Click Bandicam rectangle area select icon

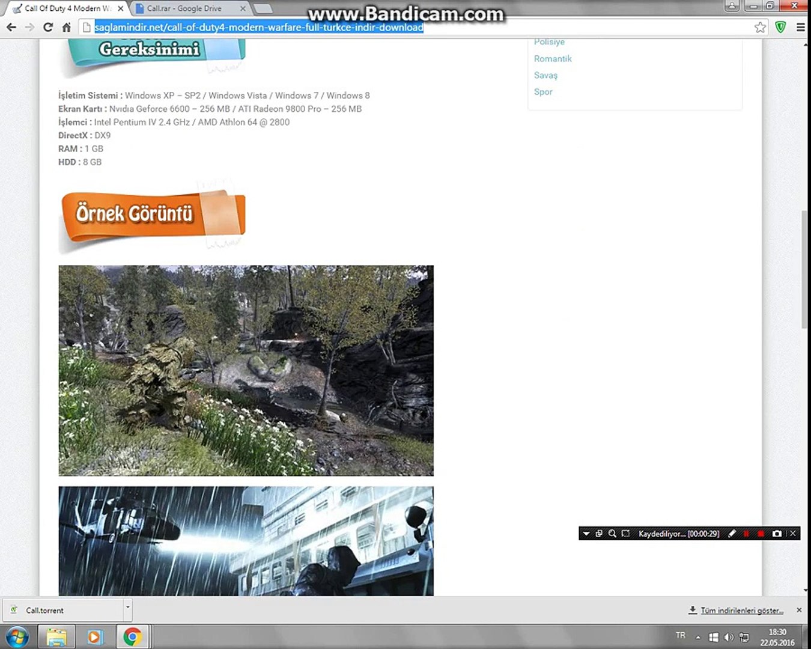coord(625,534)
